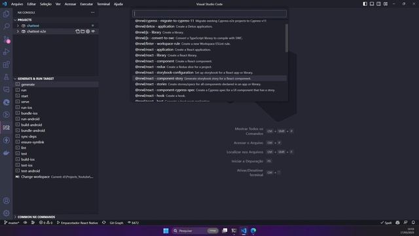
Task: Click Empacotador React Native status item
Action: (x=77, y=223)
